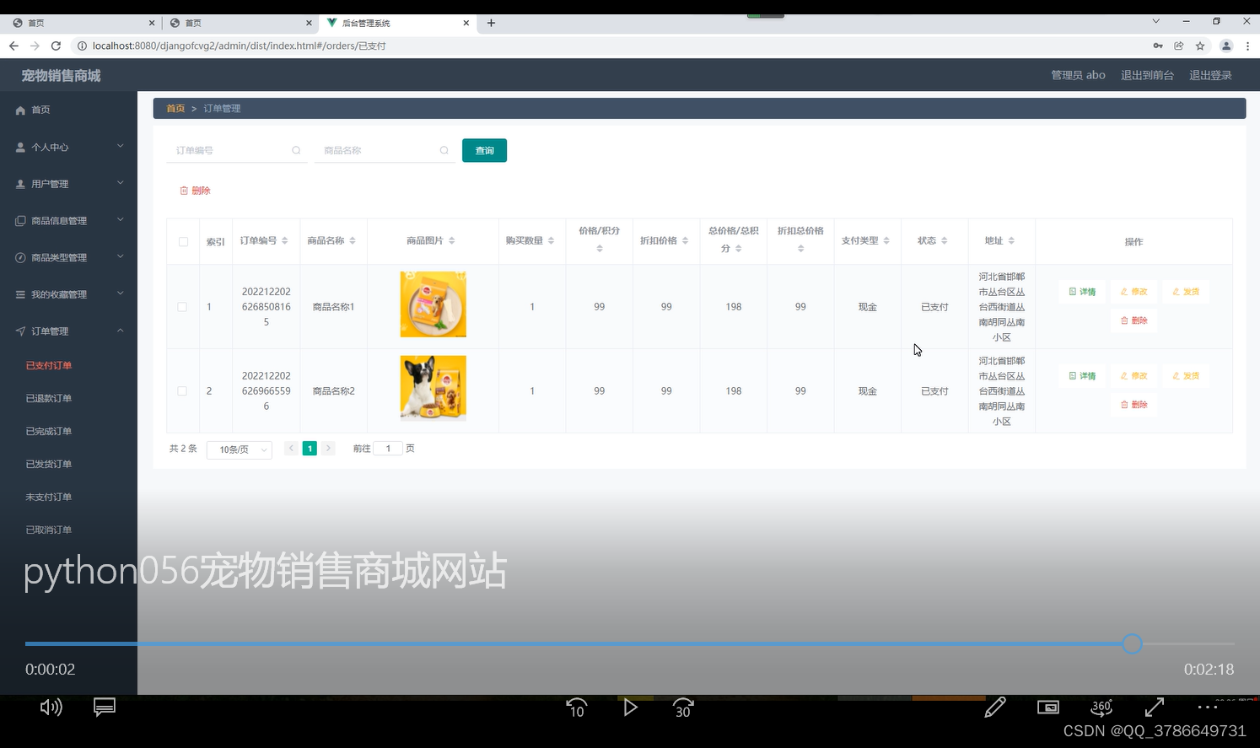Click 删除 for 商品名称2 order
Viewport: 1260px width, 748px height.
click(x=1133, y=405)
